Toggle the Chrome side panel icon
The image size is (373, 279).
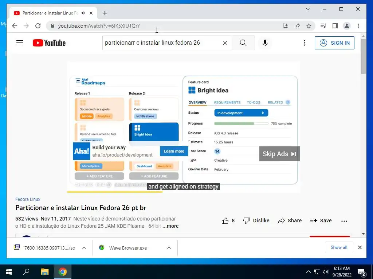click(x=335, y=26)
